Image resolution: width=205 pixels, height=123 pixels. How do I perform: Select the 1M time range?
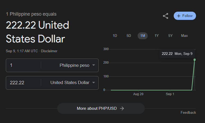coord(143,36)
